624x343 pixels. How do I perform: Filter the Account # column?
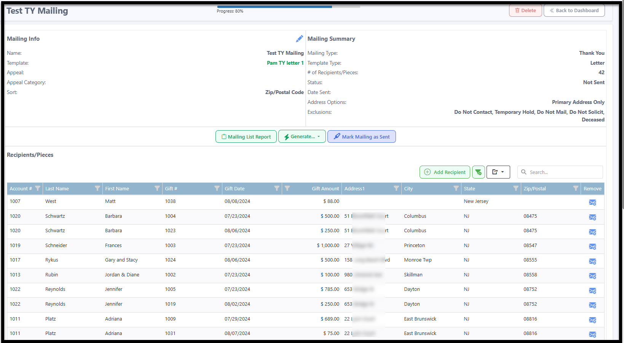pyautogui.click(x=38, y=188)
